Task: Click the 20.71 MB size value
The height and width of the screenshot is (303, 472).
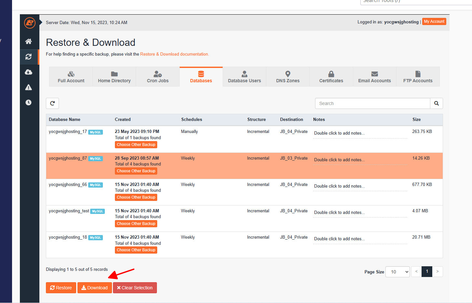Action: [421, 237]
